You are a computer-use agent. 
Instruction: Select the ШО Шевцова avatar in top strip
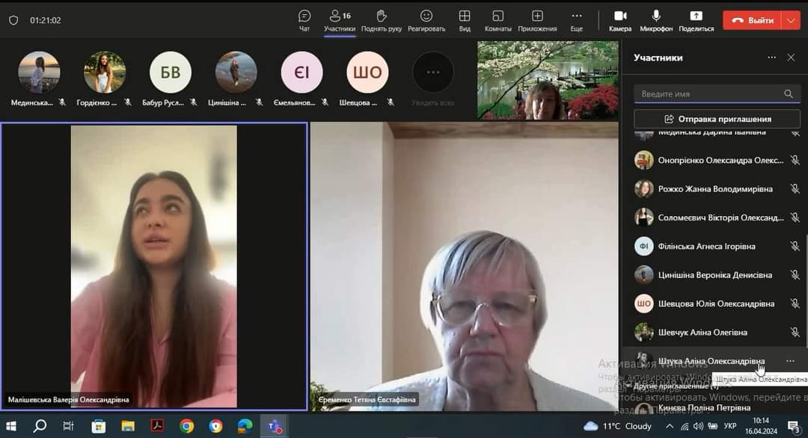367,72
